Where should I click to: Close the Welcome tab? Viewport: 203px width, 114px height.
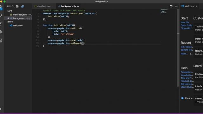point(197,6)
